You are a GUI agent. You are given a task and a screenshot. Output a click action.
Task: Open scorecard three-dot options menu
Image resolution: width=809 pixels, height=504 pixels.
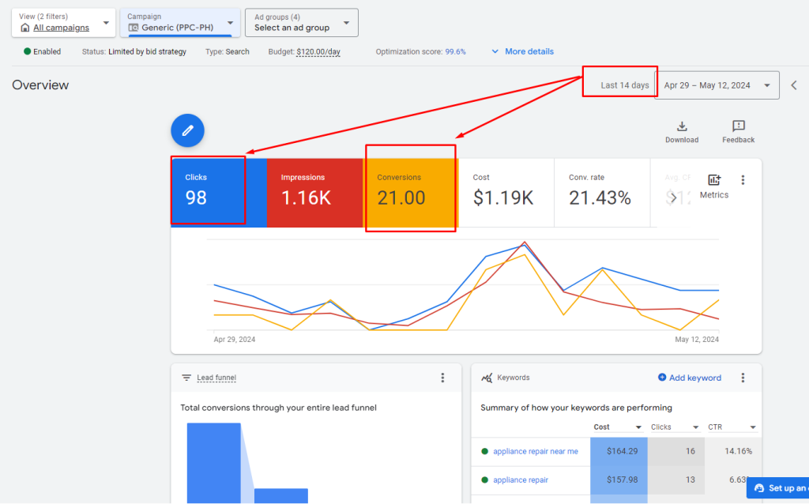point(743,180)
